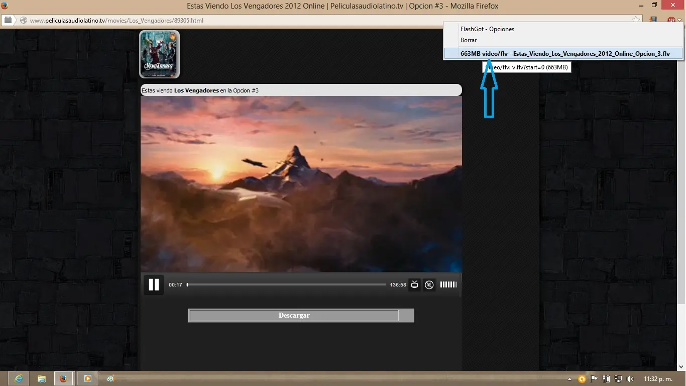Open the media player taskbar icon
Viewport: 686px width, 386px height.
(x=87, y=378)
